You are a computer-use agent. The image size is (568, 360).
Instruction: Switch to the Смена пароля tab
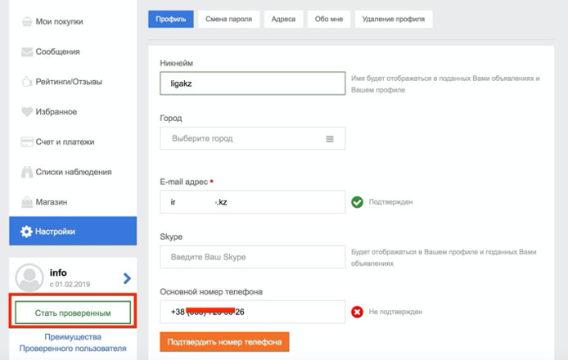point(229,18)
